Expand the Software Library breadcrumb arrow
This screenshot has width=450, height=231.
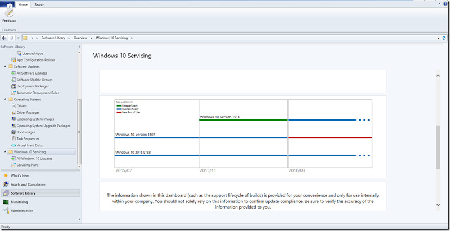pyautogui.click(x=69, y=38)
